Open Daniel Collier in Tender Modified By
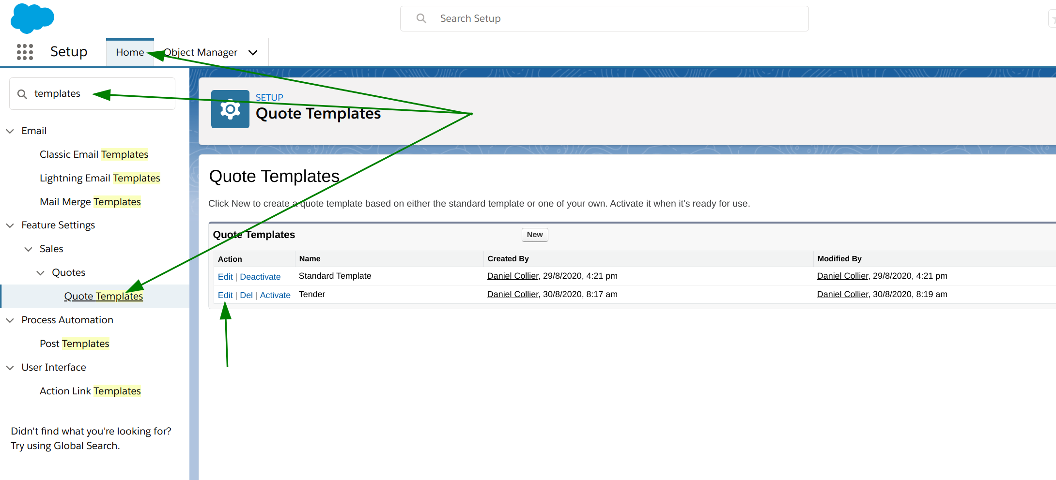This screenshot has width=1056, height=480. pyautogui.click(x=842, y=294)
